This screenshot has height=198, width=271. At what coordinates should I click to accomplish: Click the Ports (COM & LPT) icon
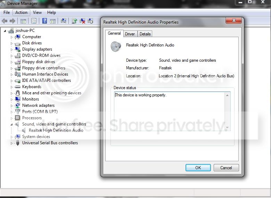point(18,112)
